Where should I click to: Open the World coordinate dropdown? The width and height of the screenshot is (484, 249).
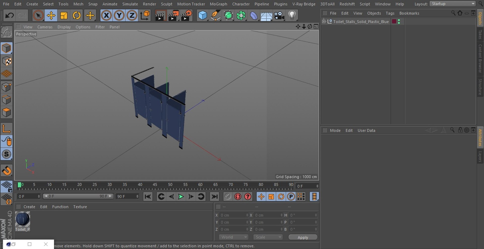coord(234,237)
